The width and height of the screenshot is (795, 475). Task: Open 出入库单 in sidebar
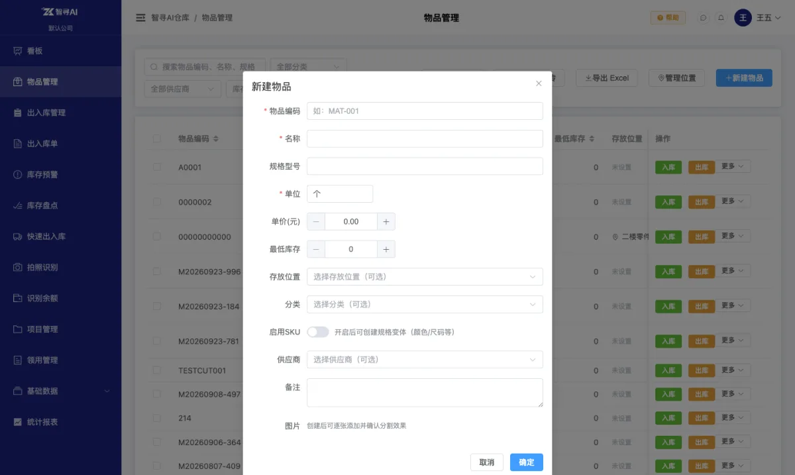pos(60,144)
